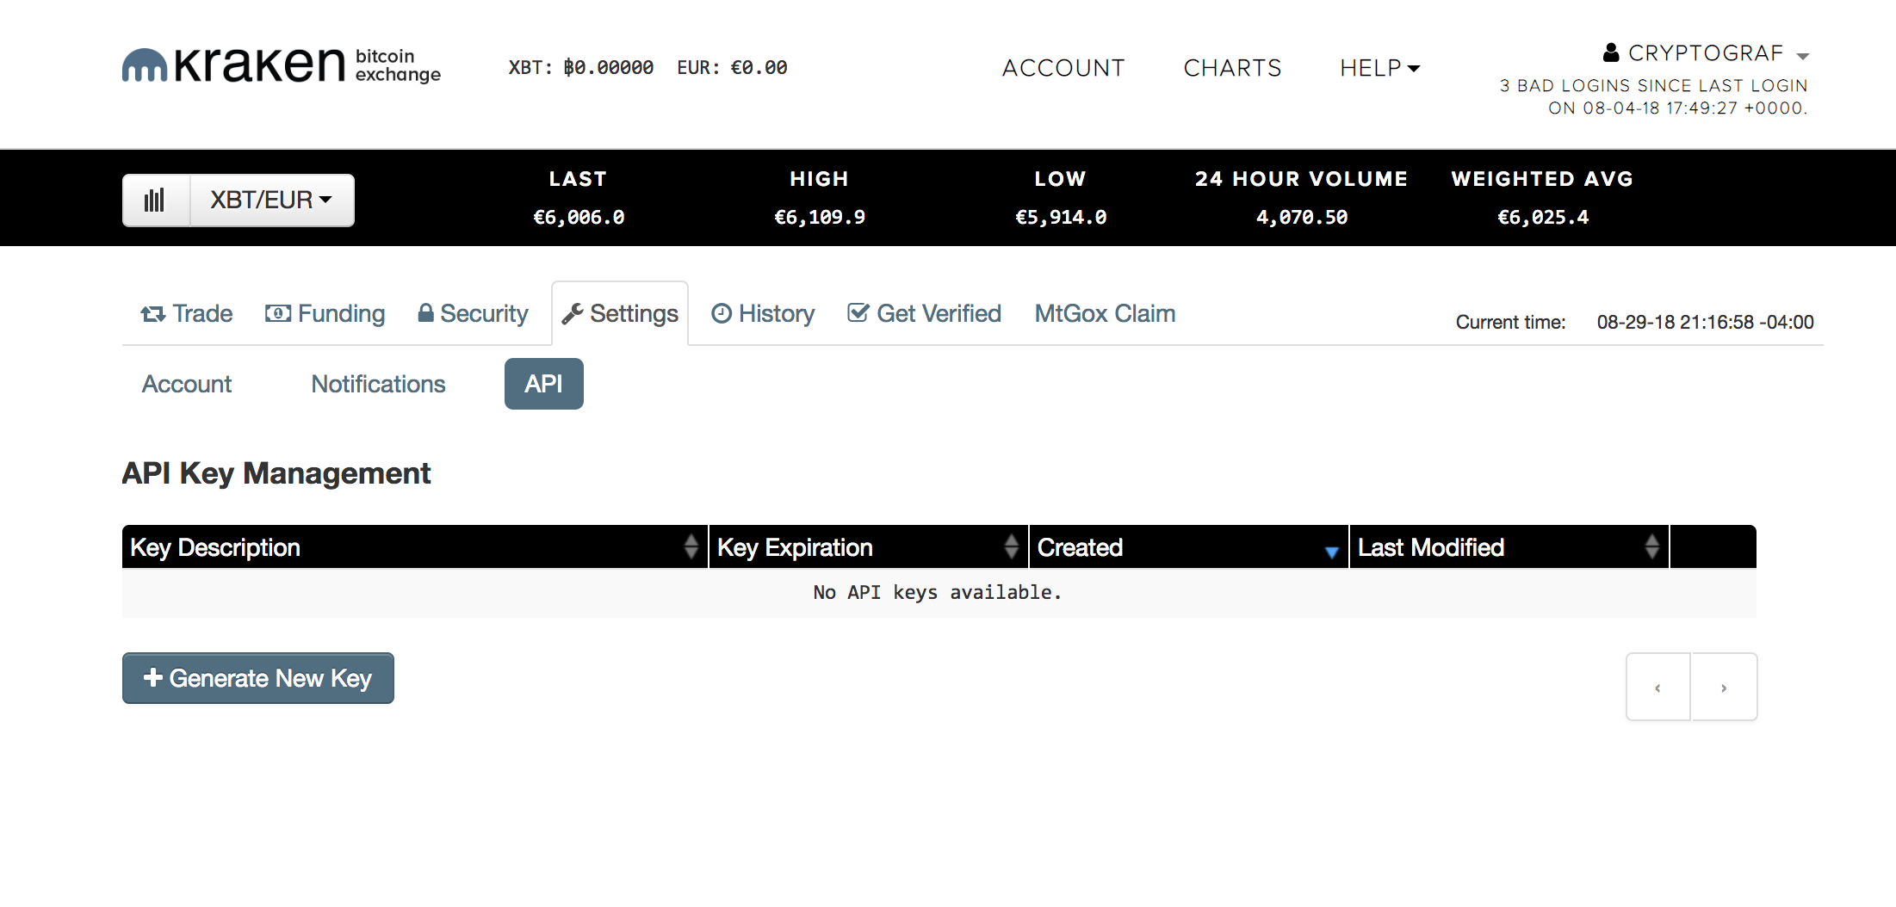
Task: Click the HIGH price value €6,109.9
Action: 820,217
